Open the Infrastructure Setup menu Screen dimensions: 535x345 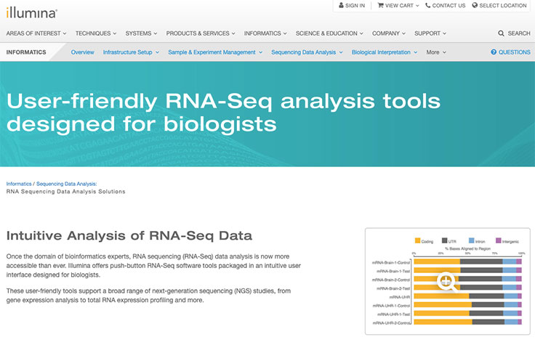coord(131,52)
